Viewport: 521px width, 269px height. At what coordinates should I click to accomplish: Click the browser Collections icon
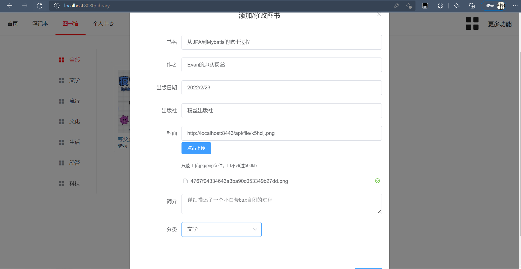pyautogui.click(x=472, y=5)
